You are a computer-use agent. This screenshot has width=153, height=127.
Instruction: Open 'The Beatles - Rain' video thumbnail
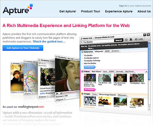[x=137, y=78]
